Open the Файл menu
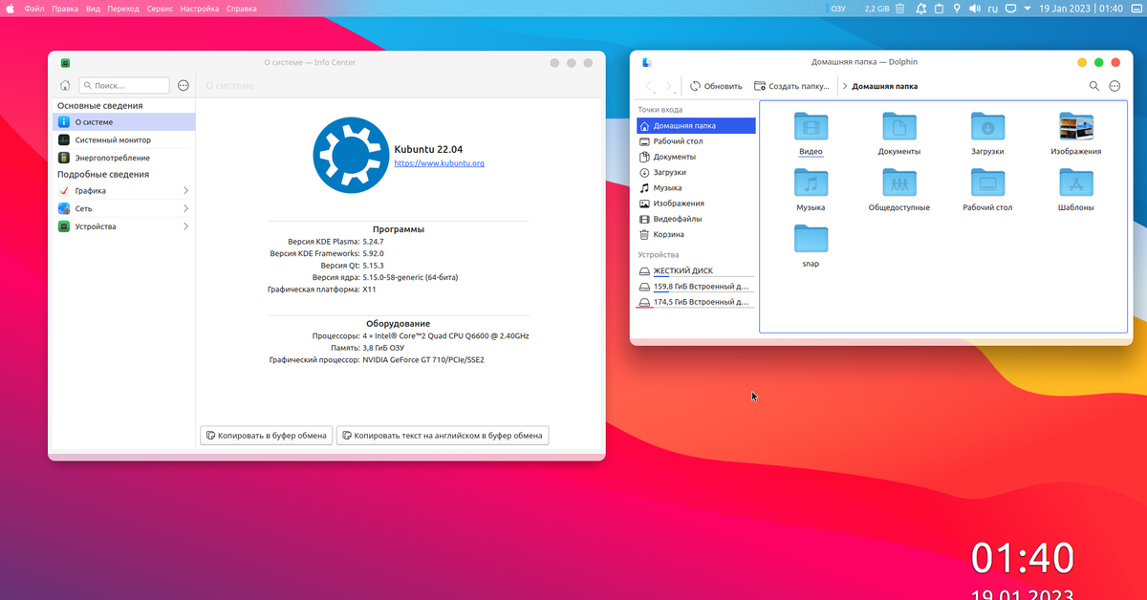The height and width of the screenshot is (600, 1147). 34,9
